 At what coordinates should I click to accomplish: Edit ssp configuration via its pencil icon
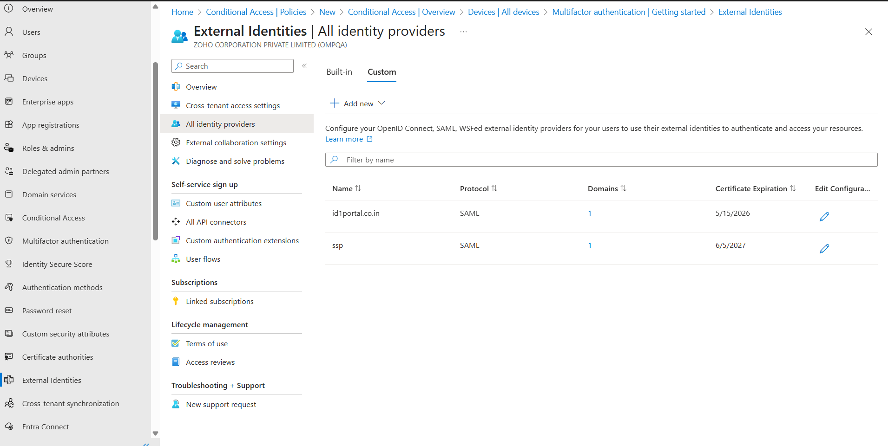(x=824, y=249)
